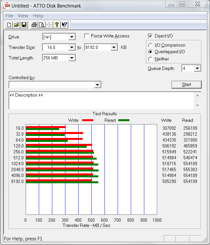Select write value 518715
Screen dimensions: 210x245
(169, 164)
